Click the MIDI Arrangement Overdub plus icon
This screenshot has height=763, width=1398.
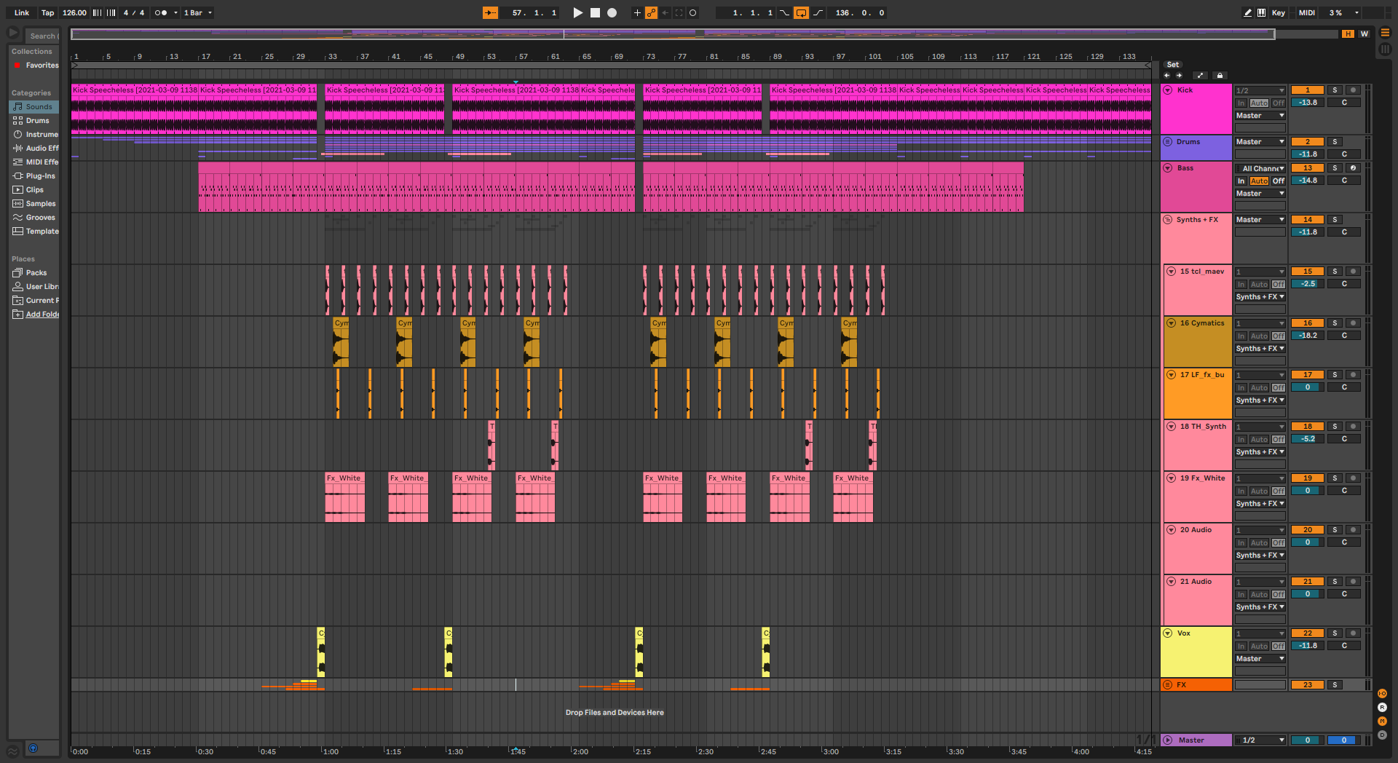tap(637, 12)
